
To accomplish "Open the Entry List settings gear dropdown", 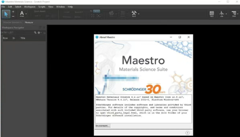I will (39, 32).
